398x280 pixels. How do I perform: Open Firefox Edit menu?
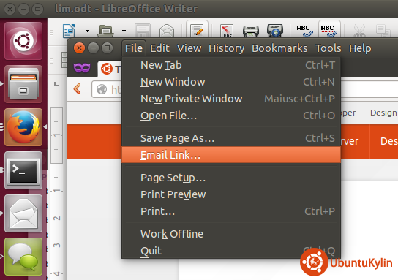click(159, 48)
